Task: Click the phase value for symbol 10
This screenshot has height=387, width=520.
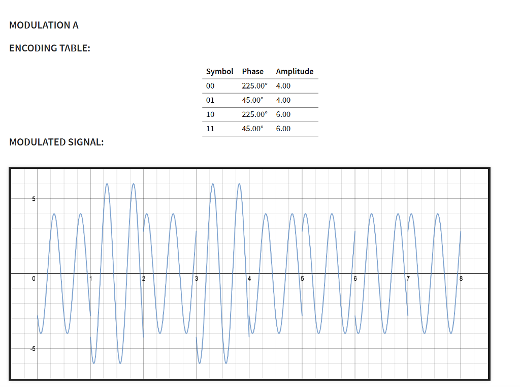Action: coord(254,114)
